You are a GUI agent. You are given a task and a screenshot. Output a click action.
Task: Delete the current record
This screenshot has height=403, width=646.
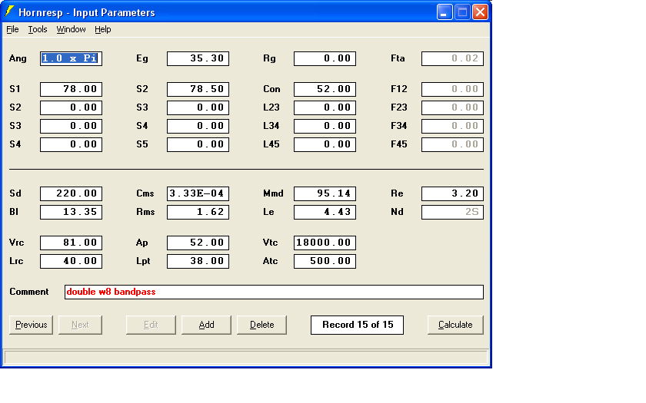pos(261,325)
